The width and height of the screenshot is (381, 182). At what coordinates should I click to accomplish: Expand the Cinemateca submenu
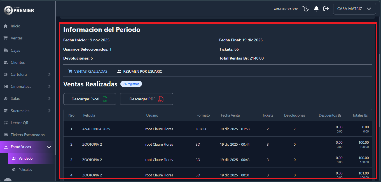49,86
